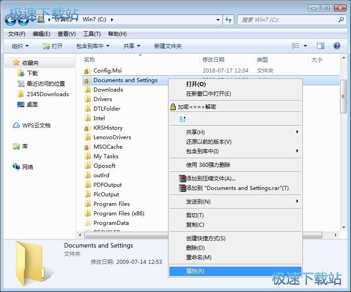Expand the breadcrumb arrow after Win7 (C:)
351x292 pixels.
112,19
